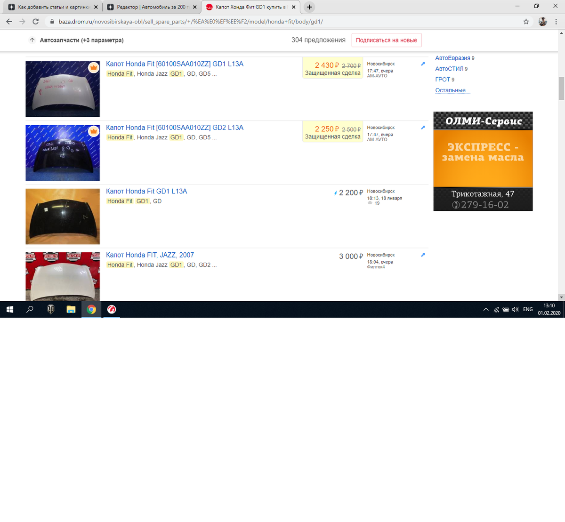Expand 'Остальные...' sellers list
Image resolution: width=565 pixels, height=522 pixels.
tap(452, 90)
